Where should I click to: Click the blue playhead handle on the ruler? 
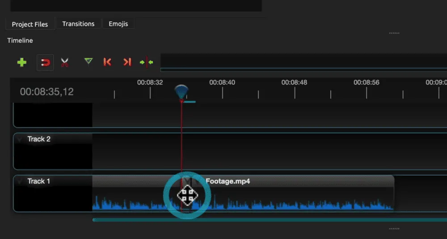point(181,92)
